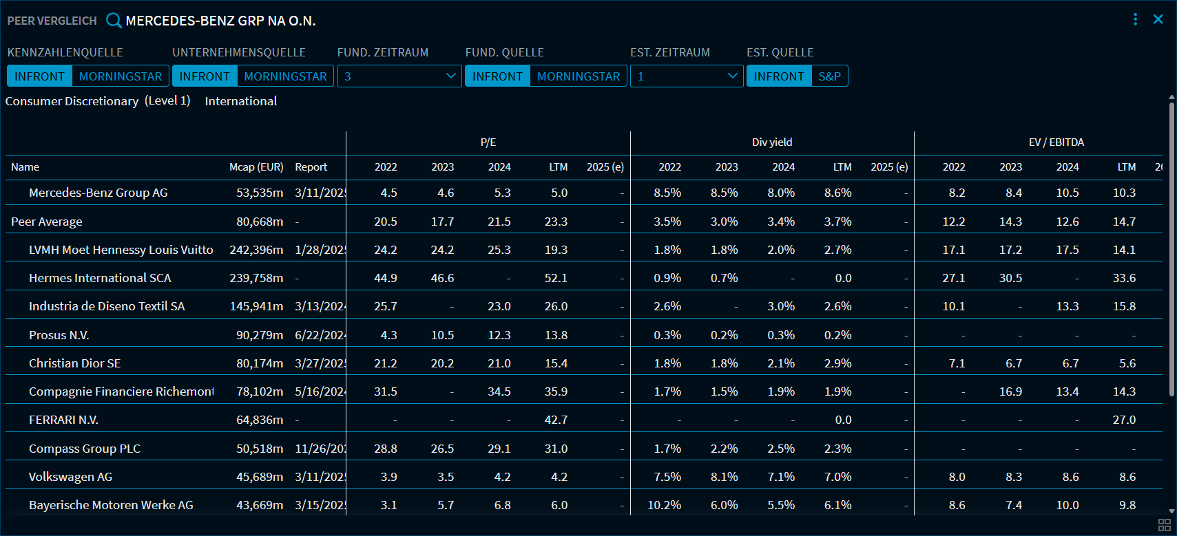Sort by the Mcap (EUR) column header
Viewport: 1177px width, 536px height.
[256, 167]
